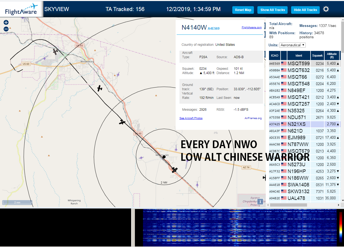Select the N787WW aircraft row
Image resolution: width=344 pixels, height=247 pixels.
(304, 144)
